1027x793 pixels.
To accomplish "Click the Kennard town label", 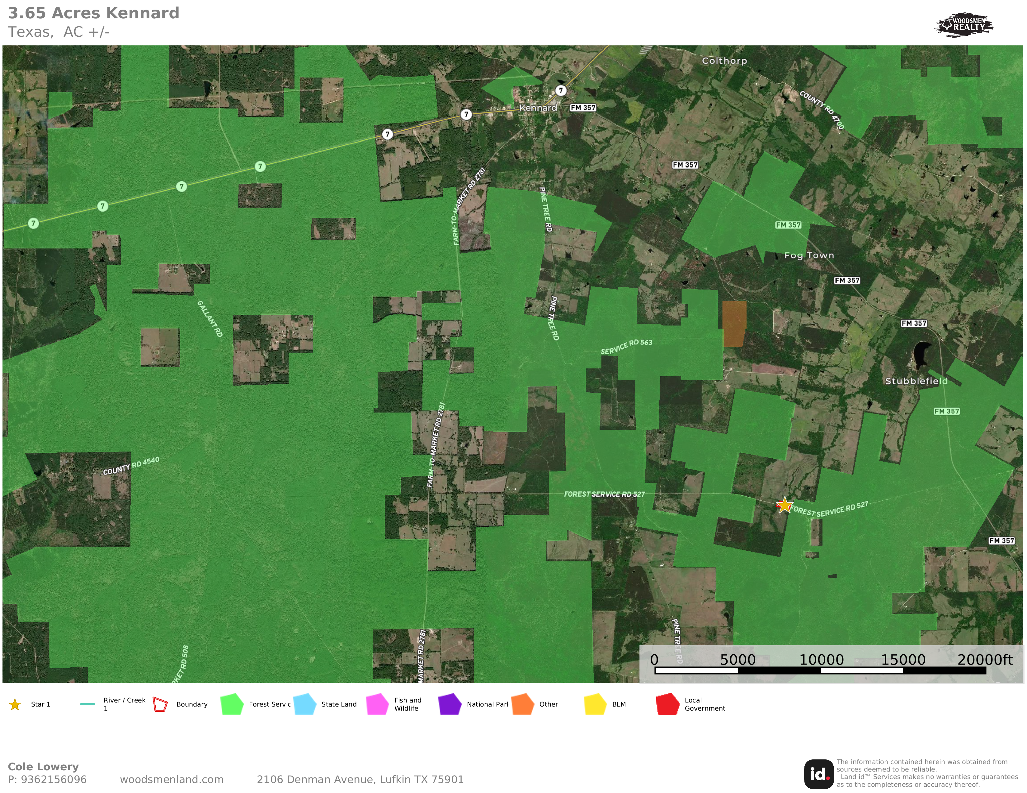I will click(x=538, y=108).
